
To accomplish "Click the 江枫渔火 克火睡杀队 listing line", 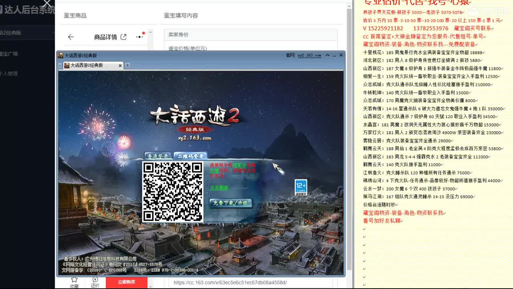I will pyautogui.click(x=418, y=173).
